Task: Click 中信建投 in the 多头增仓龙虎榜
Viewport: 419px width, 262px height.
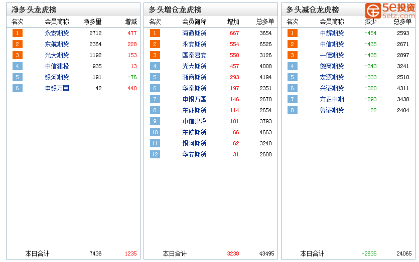Action: click(194, 121)
